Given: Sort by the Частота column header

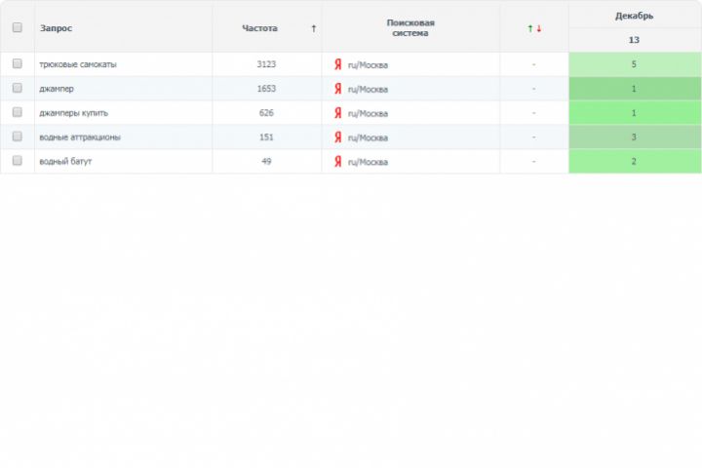Looking at the screenshot, I should click(259, 28).
